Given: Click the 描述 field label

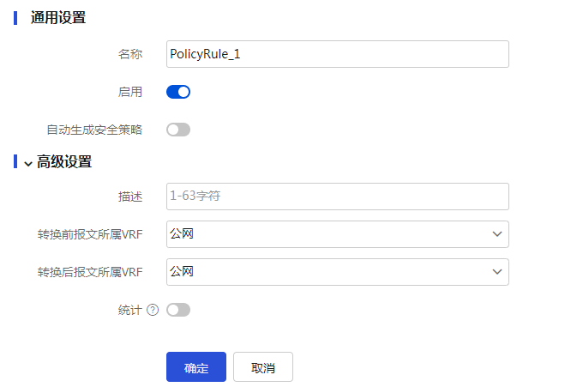Looking at the screenshot, I should click(130, 197).
